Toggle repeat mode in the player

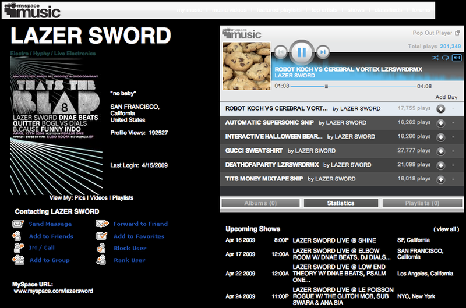[445, 58]
